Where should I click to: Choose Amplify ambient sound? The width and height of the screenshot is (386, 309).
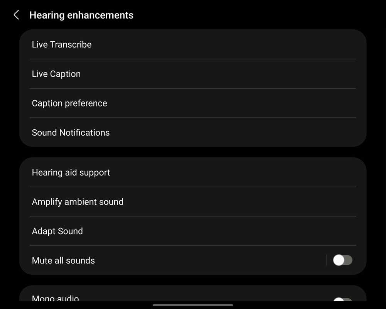[x=78, y=202]
